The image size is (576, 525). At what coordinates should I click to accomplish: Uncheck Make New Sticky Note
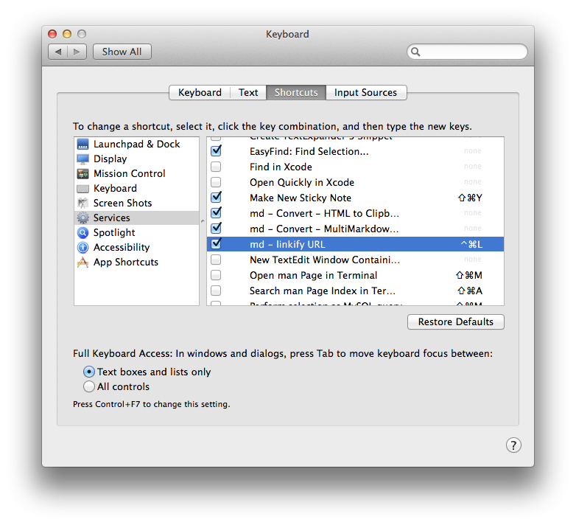coord(216,197)
